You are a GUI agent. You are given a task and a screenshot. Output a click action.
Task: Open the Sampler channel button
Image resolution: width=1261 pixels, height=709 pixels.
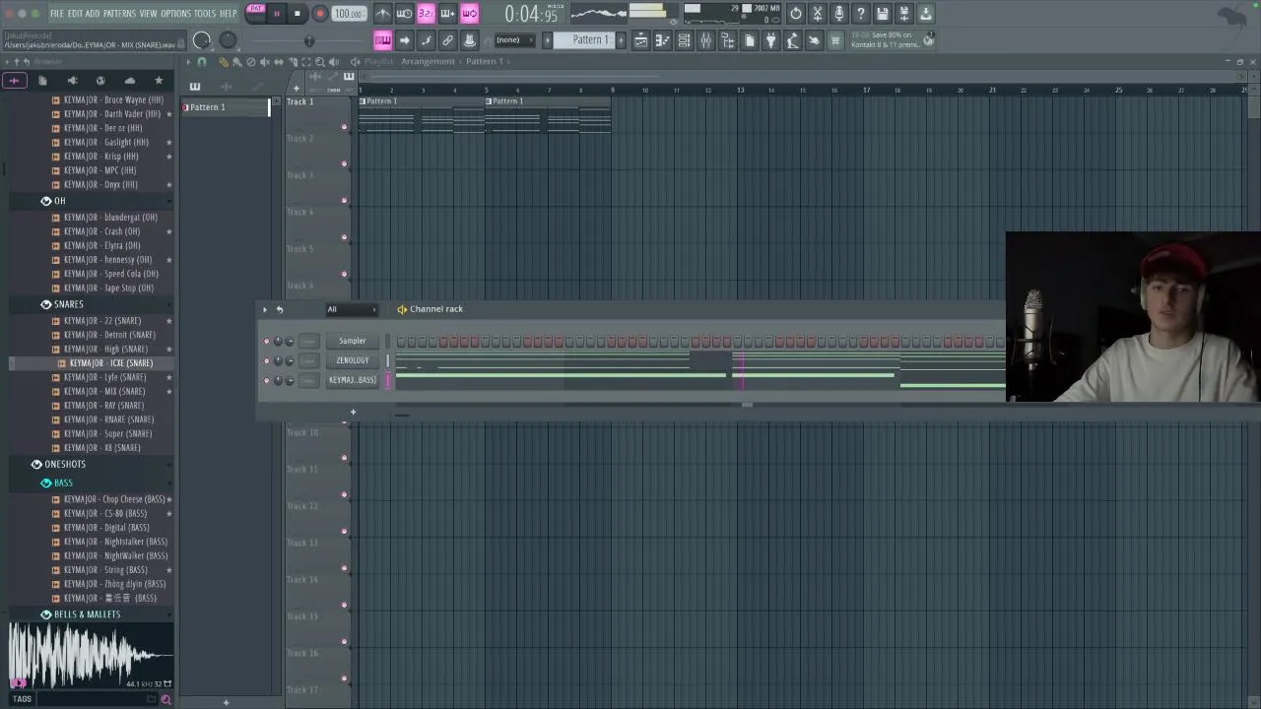click(352, 341)
